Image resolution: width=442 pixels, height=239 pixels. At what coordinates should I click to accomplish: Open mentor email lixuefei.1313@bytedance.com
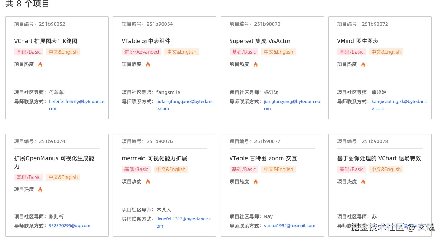184,222
